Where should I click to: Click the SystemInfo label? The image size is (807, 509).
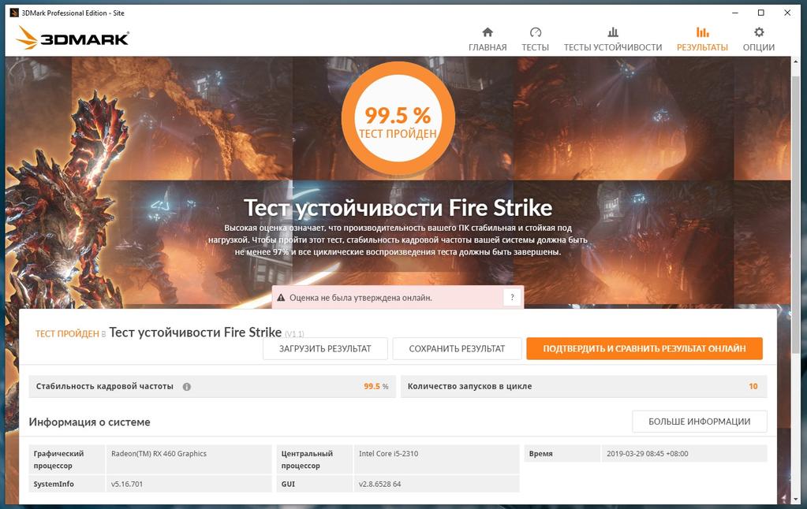54,484
